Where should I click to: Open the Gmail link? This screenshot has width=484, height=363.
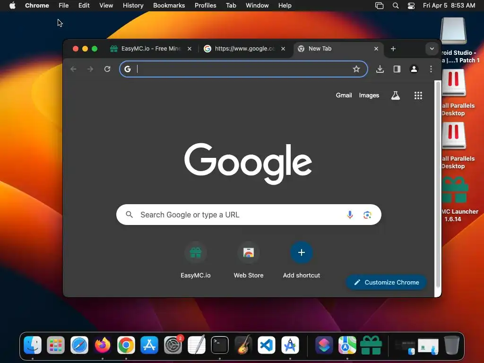click(x=344, y=95)
